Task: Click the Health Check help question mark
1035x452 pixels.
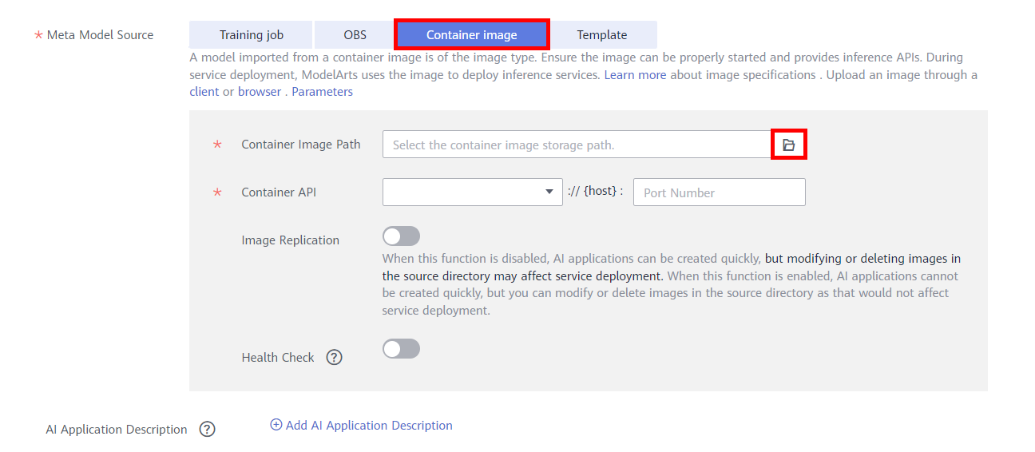Action: coord(334,358)
